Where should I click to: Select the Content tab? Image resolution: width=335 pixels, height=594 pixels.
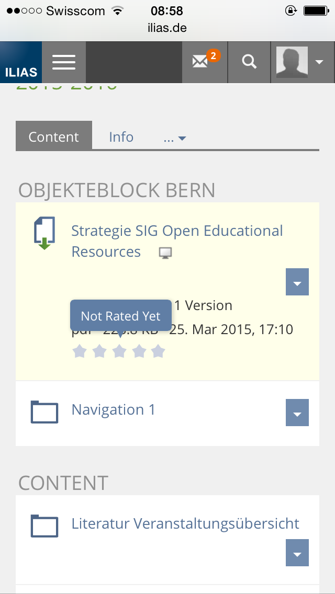(x=54, y=137)
